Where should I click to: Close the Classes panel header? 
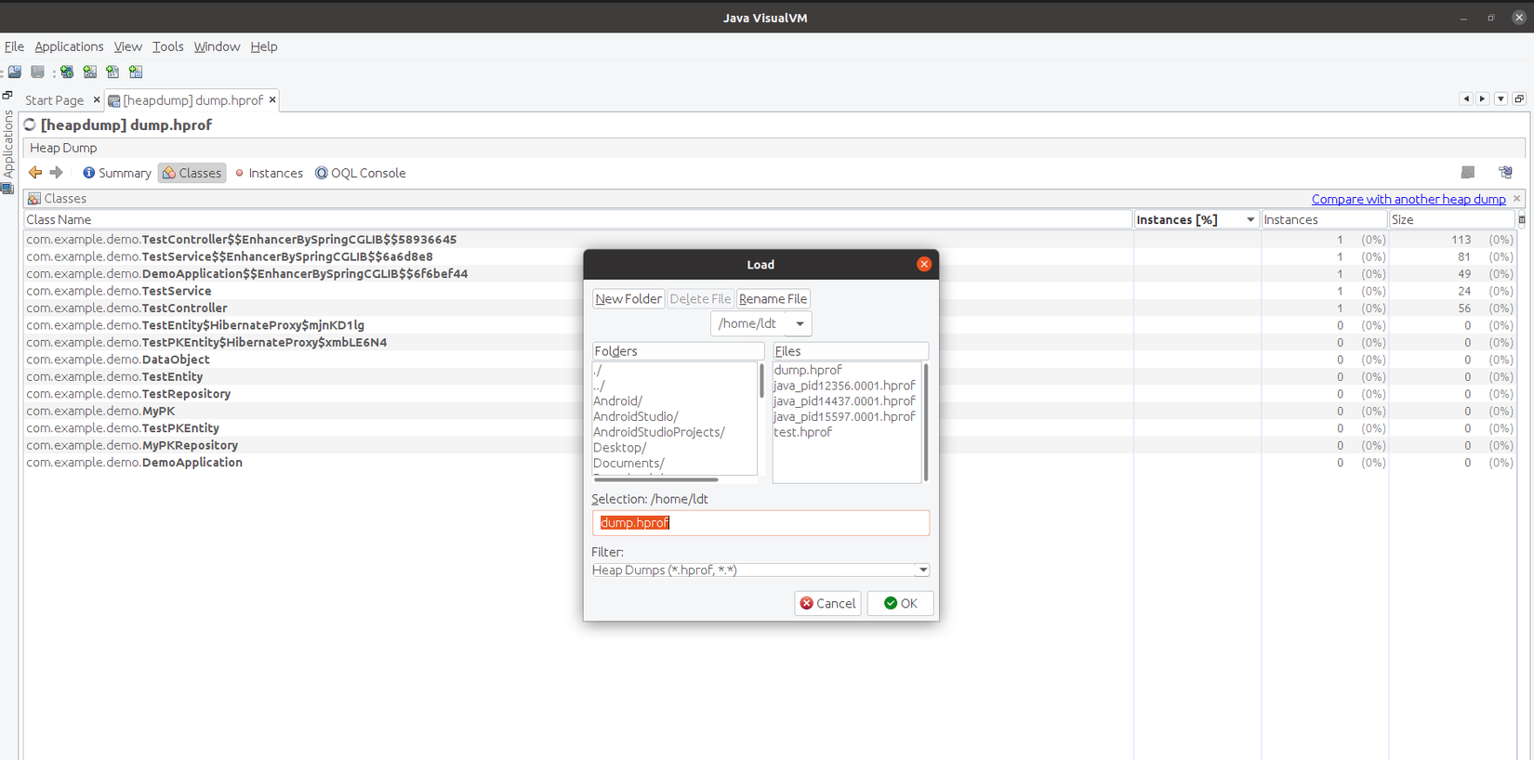coord(1516,199)
